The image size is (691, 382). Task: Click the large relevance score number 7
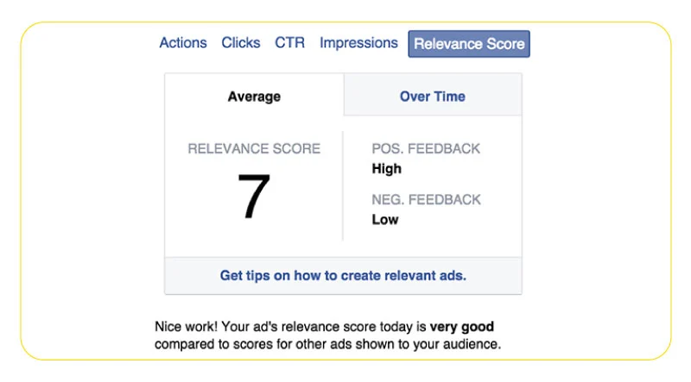(254, 196)
